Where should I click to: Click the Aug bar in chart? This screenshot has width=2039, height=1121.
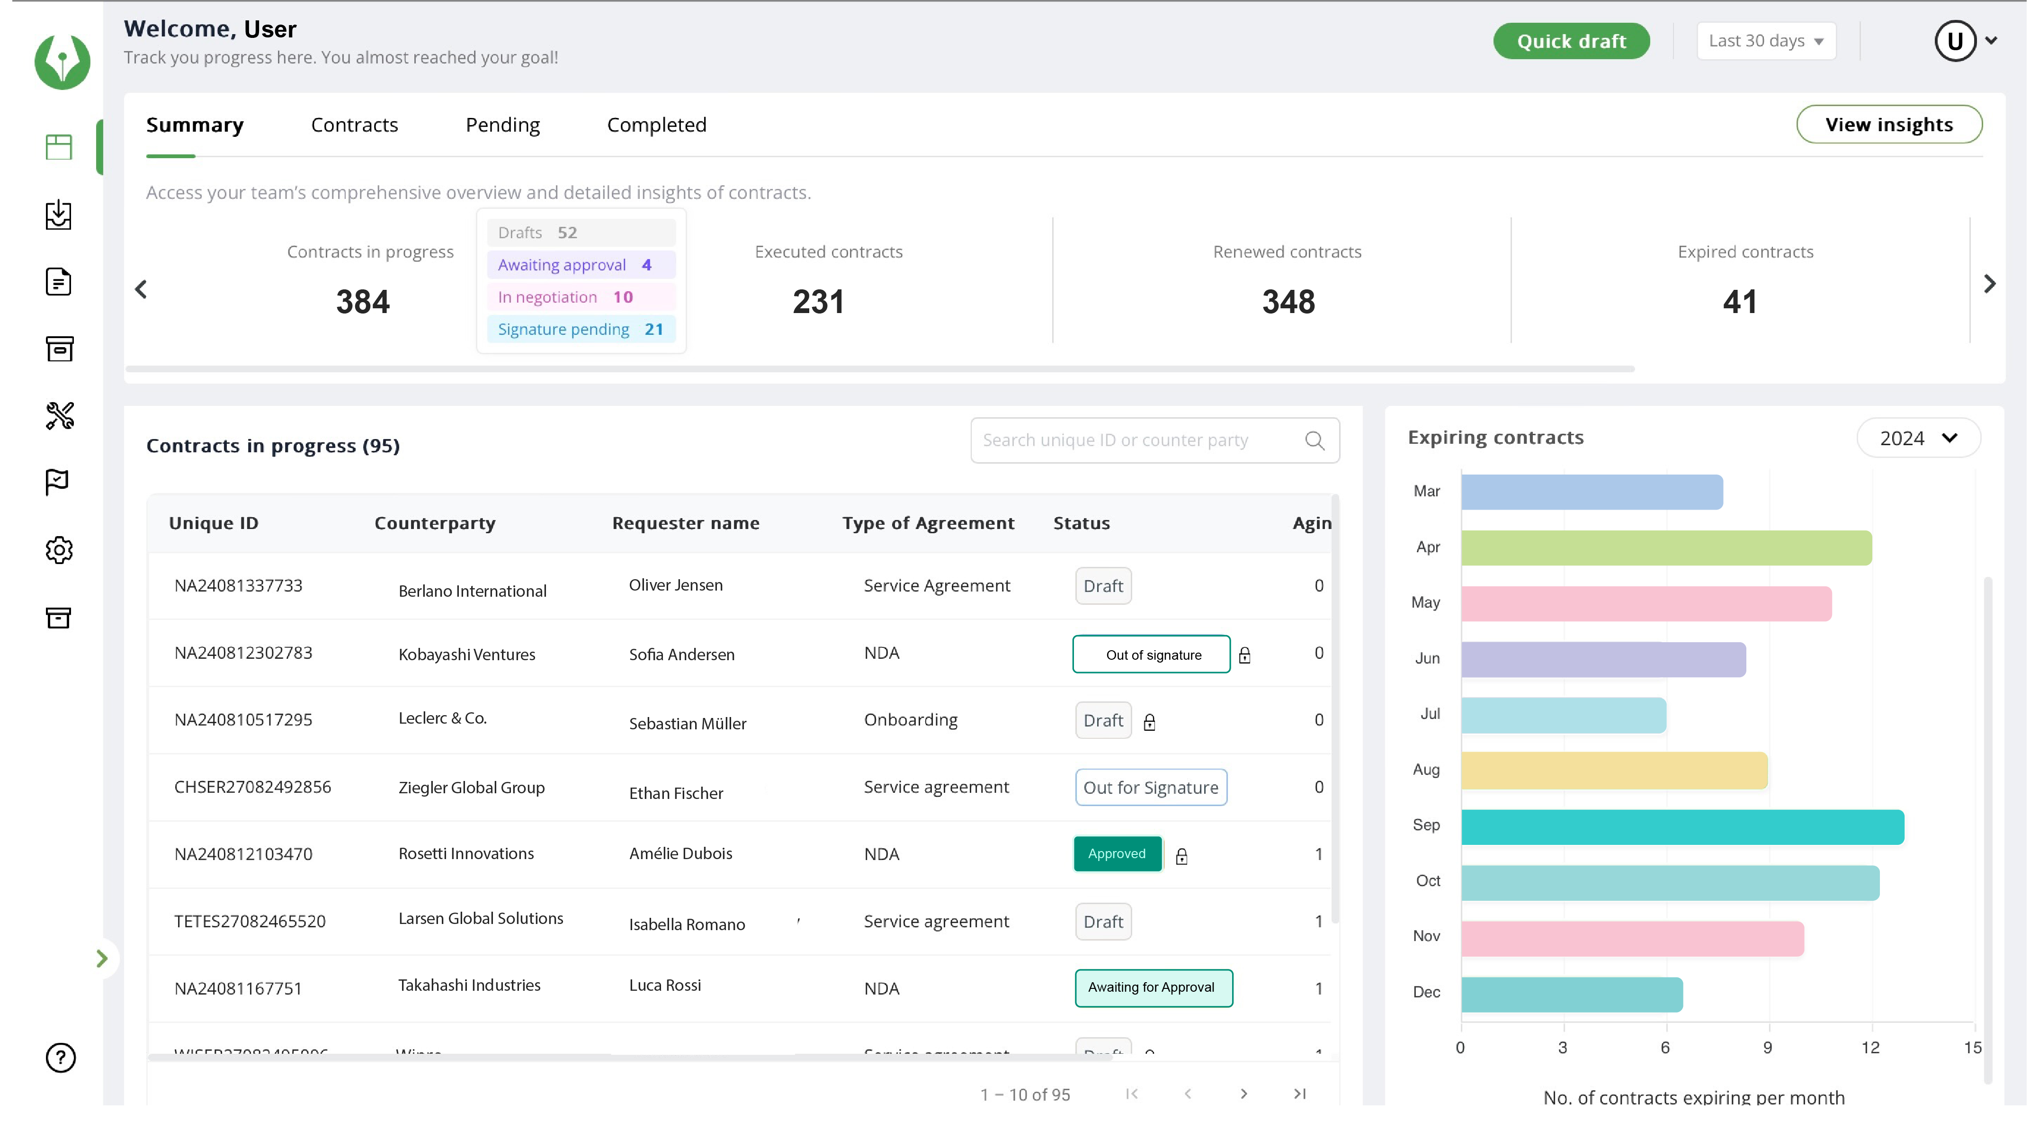point(1614,771)
